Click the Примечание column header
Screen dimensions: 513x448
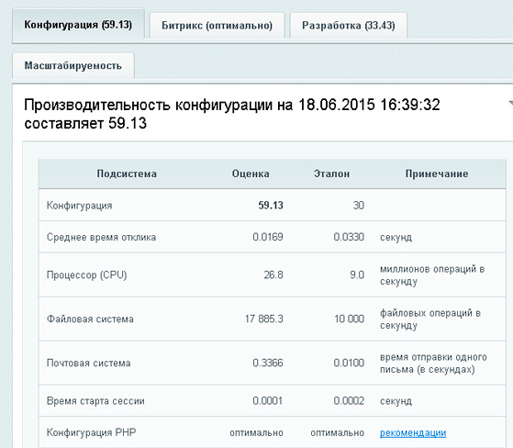[x=437, y=174]
